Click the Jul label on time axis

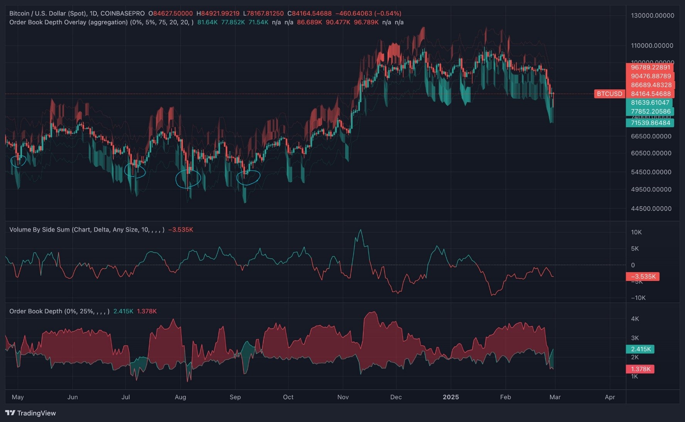tap(125, 397)
